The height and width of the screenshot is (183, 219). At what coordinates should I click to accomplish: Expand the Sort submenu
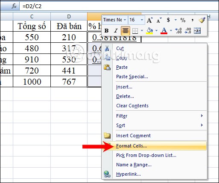click(154, 125)
